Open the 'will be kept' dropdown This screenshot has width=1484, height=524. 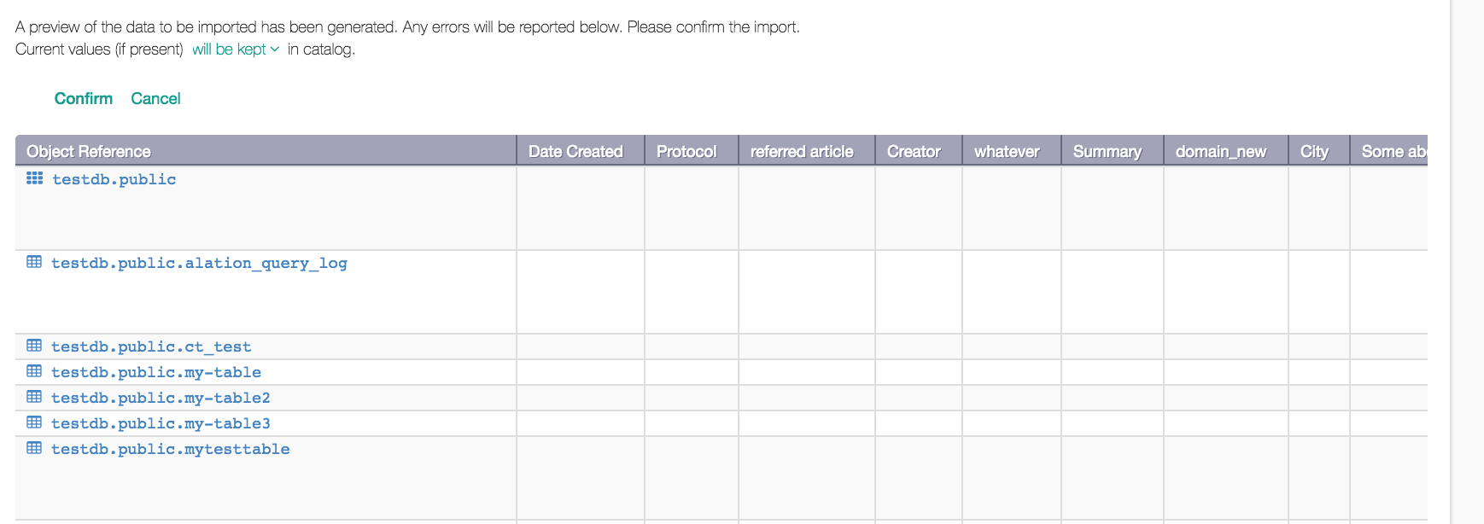pos(236,49)
